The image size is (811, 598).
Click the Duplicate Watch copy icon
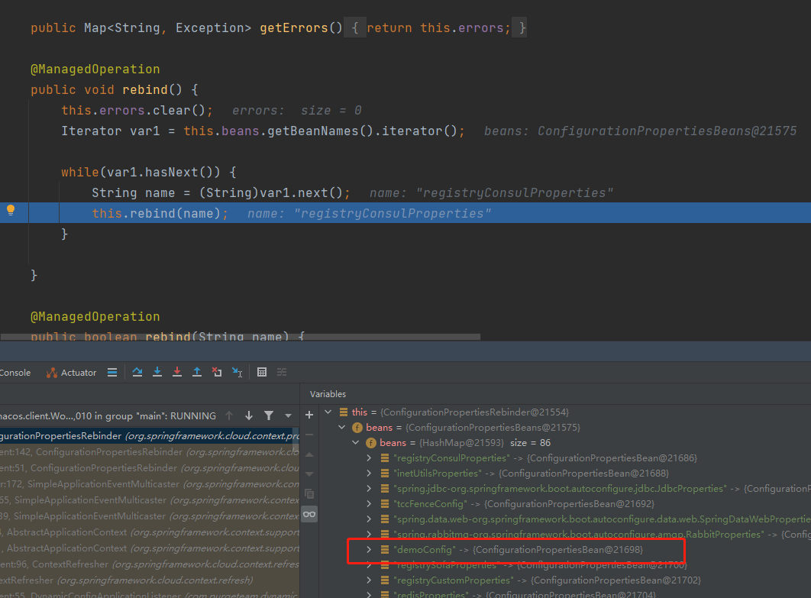coord(309,494)
